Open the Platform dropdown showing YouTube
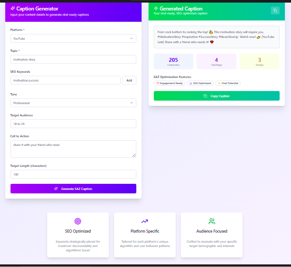The width and height of the screenshot is (291, 267). [x=73, y=38]
